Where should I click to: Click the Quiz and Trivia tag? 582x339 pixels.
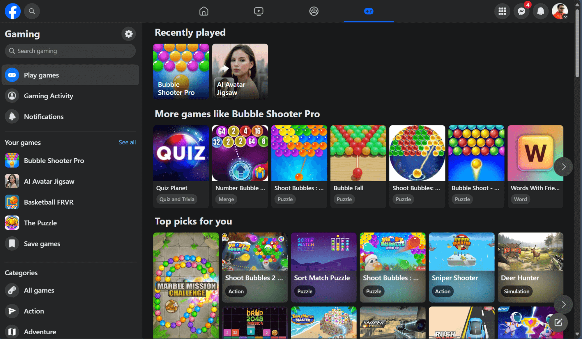[176, 199]
